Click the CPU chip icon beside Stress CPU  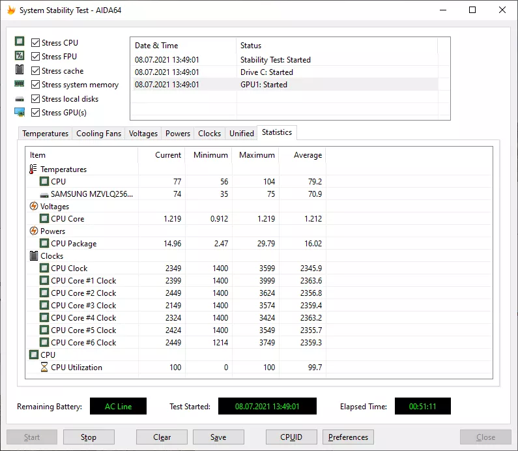click(x=20, y=41)
